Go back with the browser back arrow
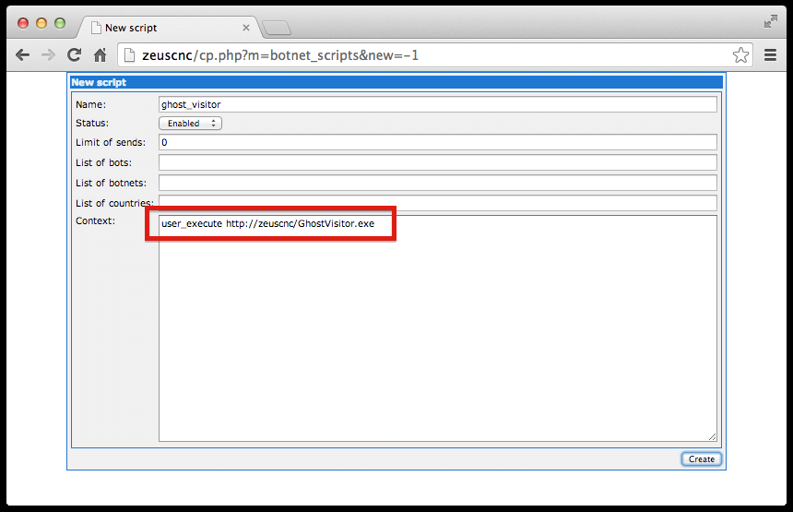Image resolution: width=793 pixels, height=512 pixels. 22,55
